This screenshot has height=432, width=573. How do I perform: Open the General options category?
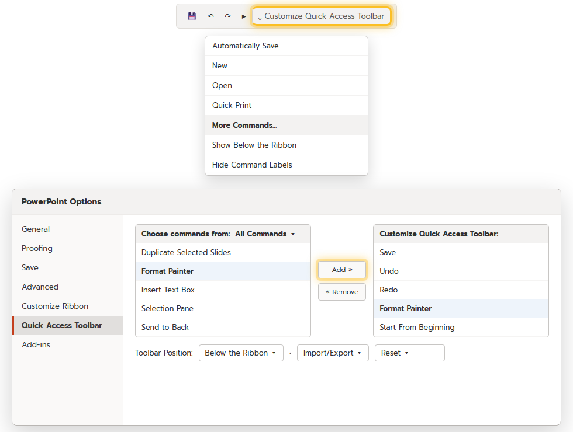[x=68, y=229]
